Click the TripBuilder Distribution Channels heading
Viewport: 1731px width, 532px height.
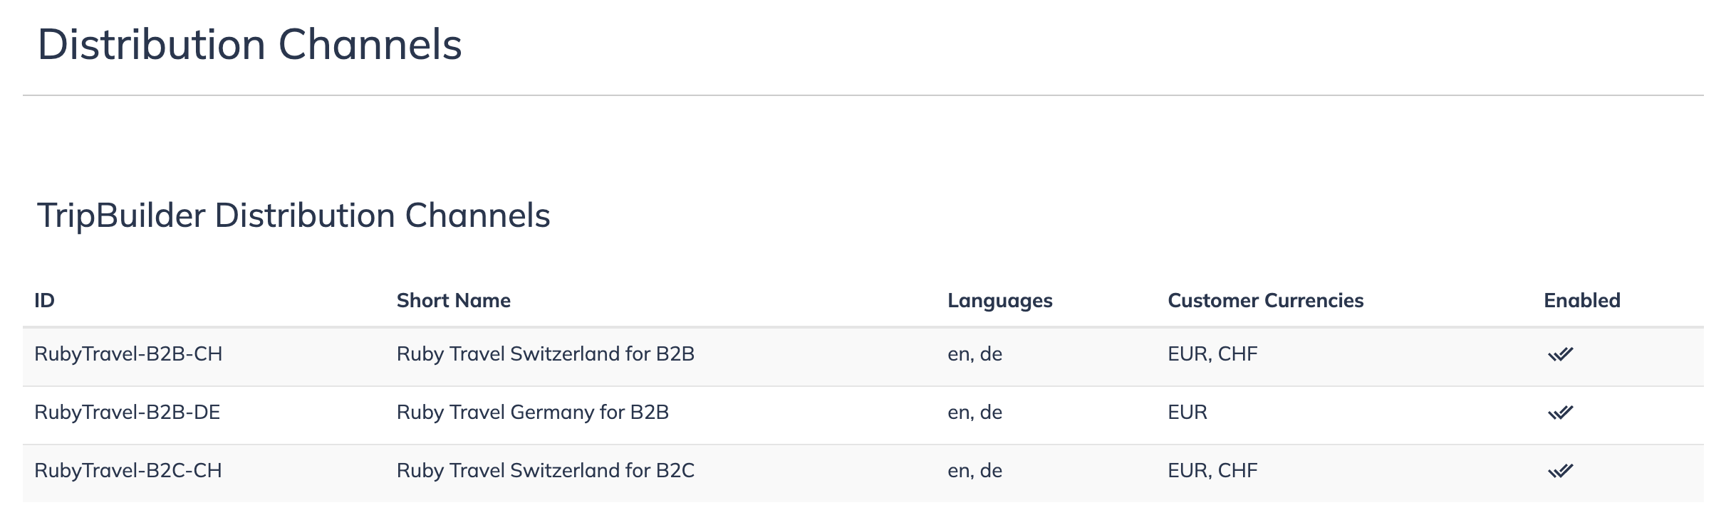coord(293,216)
